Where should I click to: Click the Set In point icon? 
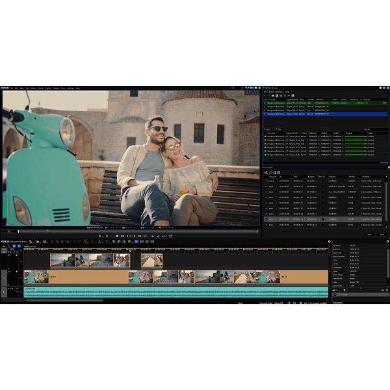click(x=100, y=236)
